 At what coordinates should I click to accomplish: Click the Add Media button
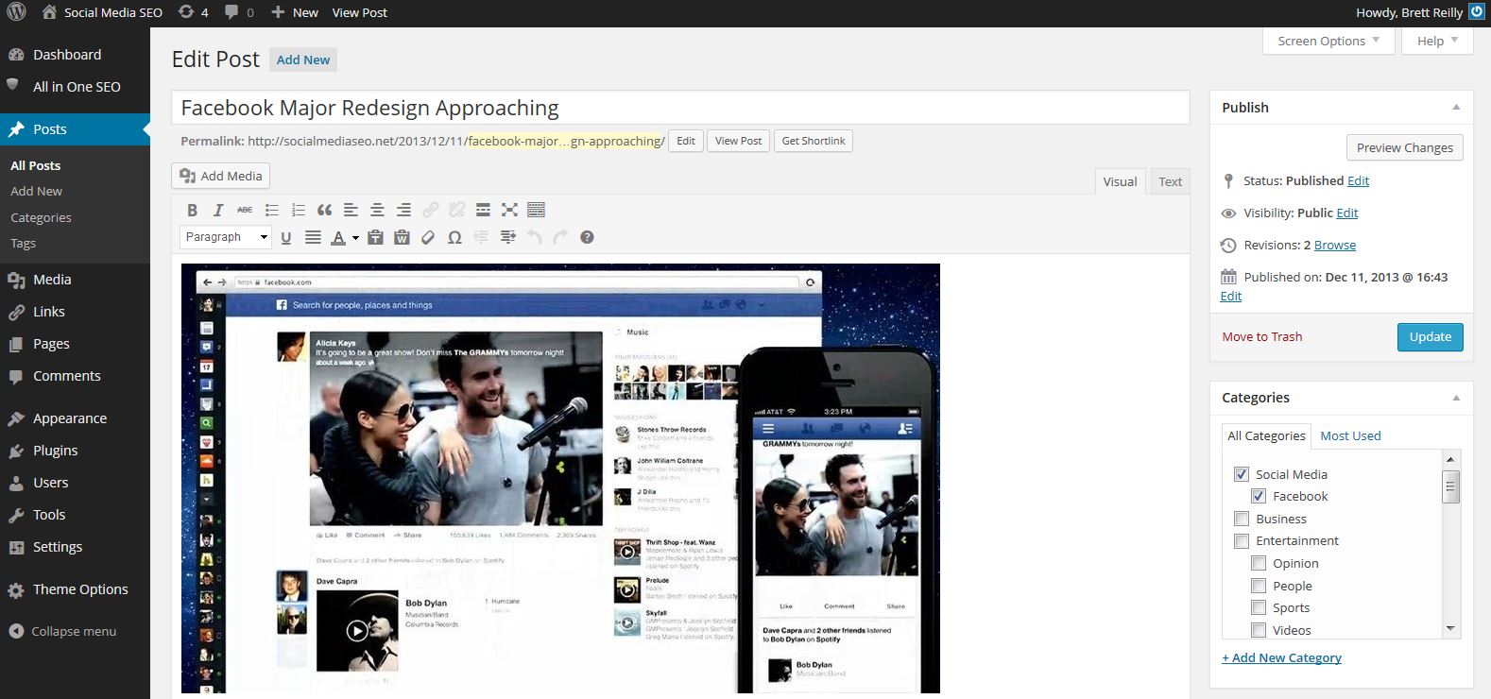click(x=221, y=176)
